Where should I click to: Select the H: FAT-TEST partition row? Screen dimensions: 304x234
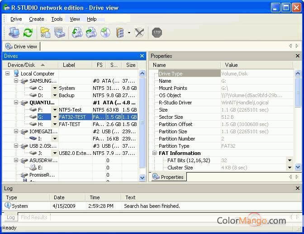coord(69,124)
